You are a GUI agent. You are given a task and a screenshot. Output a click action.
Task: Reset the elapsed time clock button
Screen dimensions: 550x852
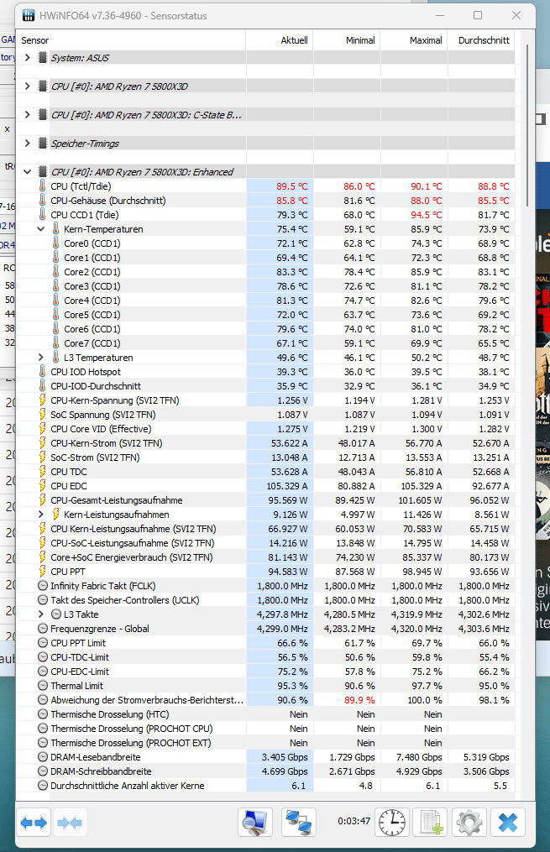pyautogui.click(x=392, y=822)
